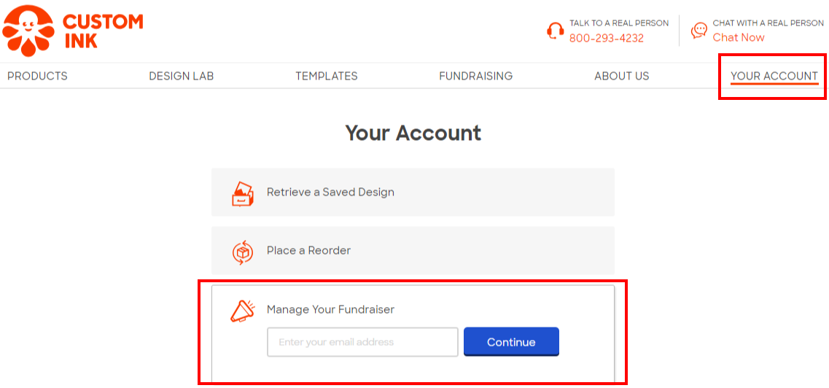Collapse the Manage Your Fundraiser section
The width and height of the screenshot is (829, 388).
pos(330,310)
